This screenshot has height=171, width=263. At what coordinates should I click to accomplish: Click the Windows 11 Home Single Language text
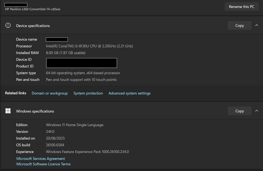tap(75, 125)
